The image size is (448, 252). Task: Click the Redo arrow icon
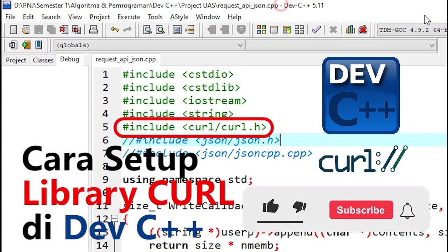pos(127,30)
